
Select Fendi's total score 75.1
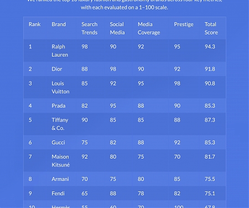[x=210, y=194]
